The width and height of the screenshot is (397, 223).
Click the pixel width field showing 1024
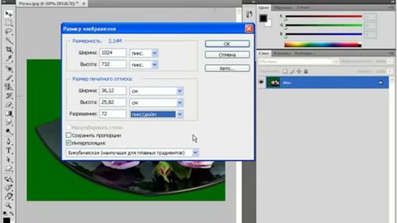113,53
